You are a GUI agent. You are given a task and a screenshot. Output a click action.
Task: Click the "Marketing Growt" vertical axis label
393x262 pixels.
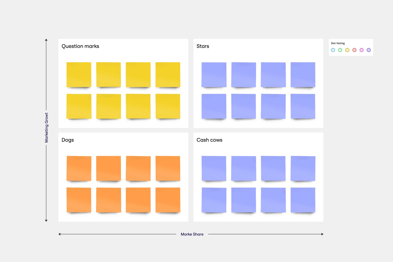point(46,127)
